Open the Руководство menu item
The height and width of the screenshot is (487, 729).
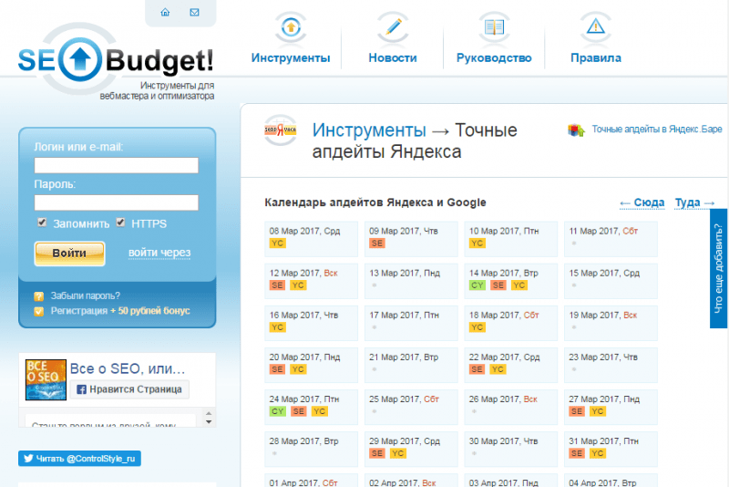pyautogui.click(x=494, y=57)
